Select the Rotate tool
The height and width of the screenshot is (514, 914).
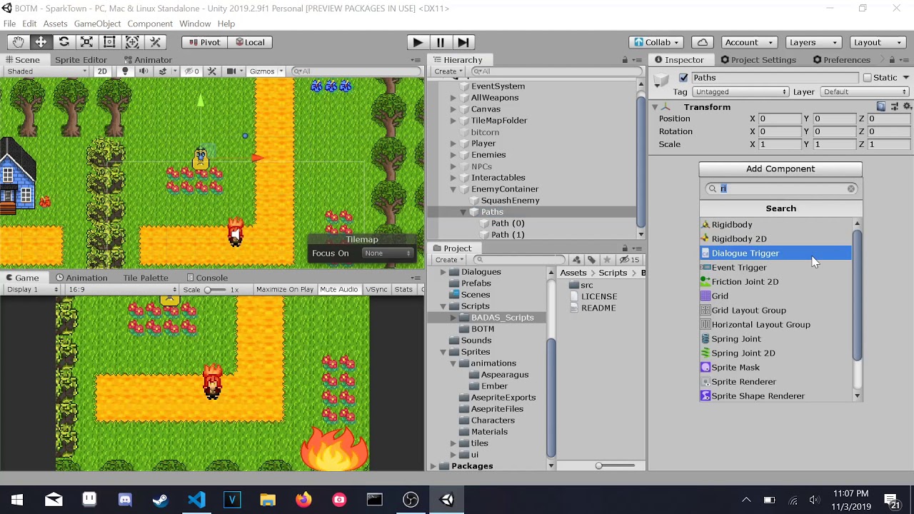[64, 42]
